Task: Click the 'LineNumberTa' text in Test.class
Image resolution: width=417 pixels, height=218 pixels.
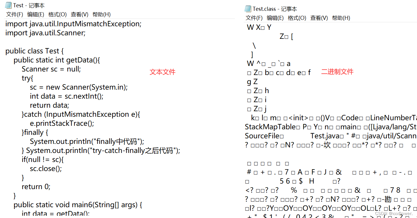Action: pos(394,118)
